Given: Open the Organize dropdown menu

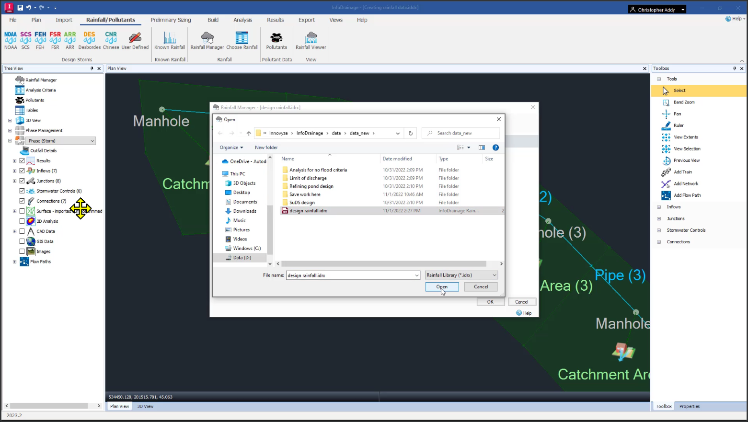Looking at the screenshot, I should tap(231, 148).
